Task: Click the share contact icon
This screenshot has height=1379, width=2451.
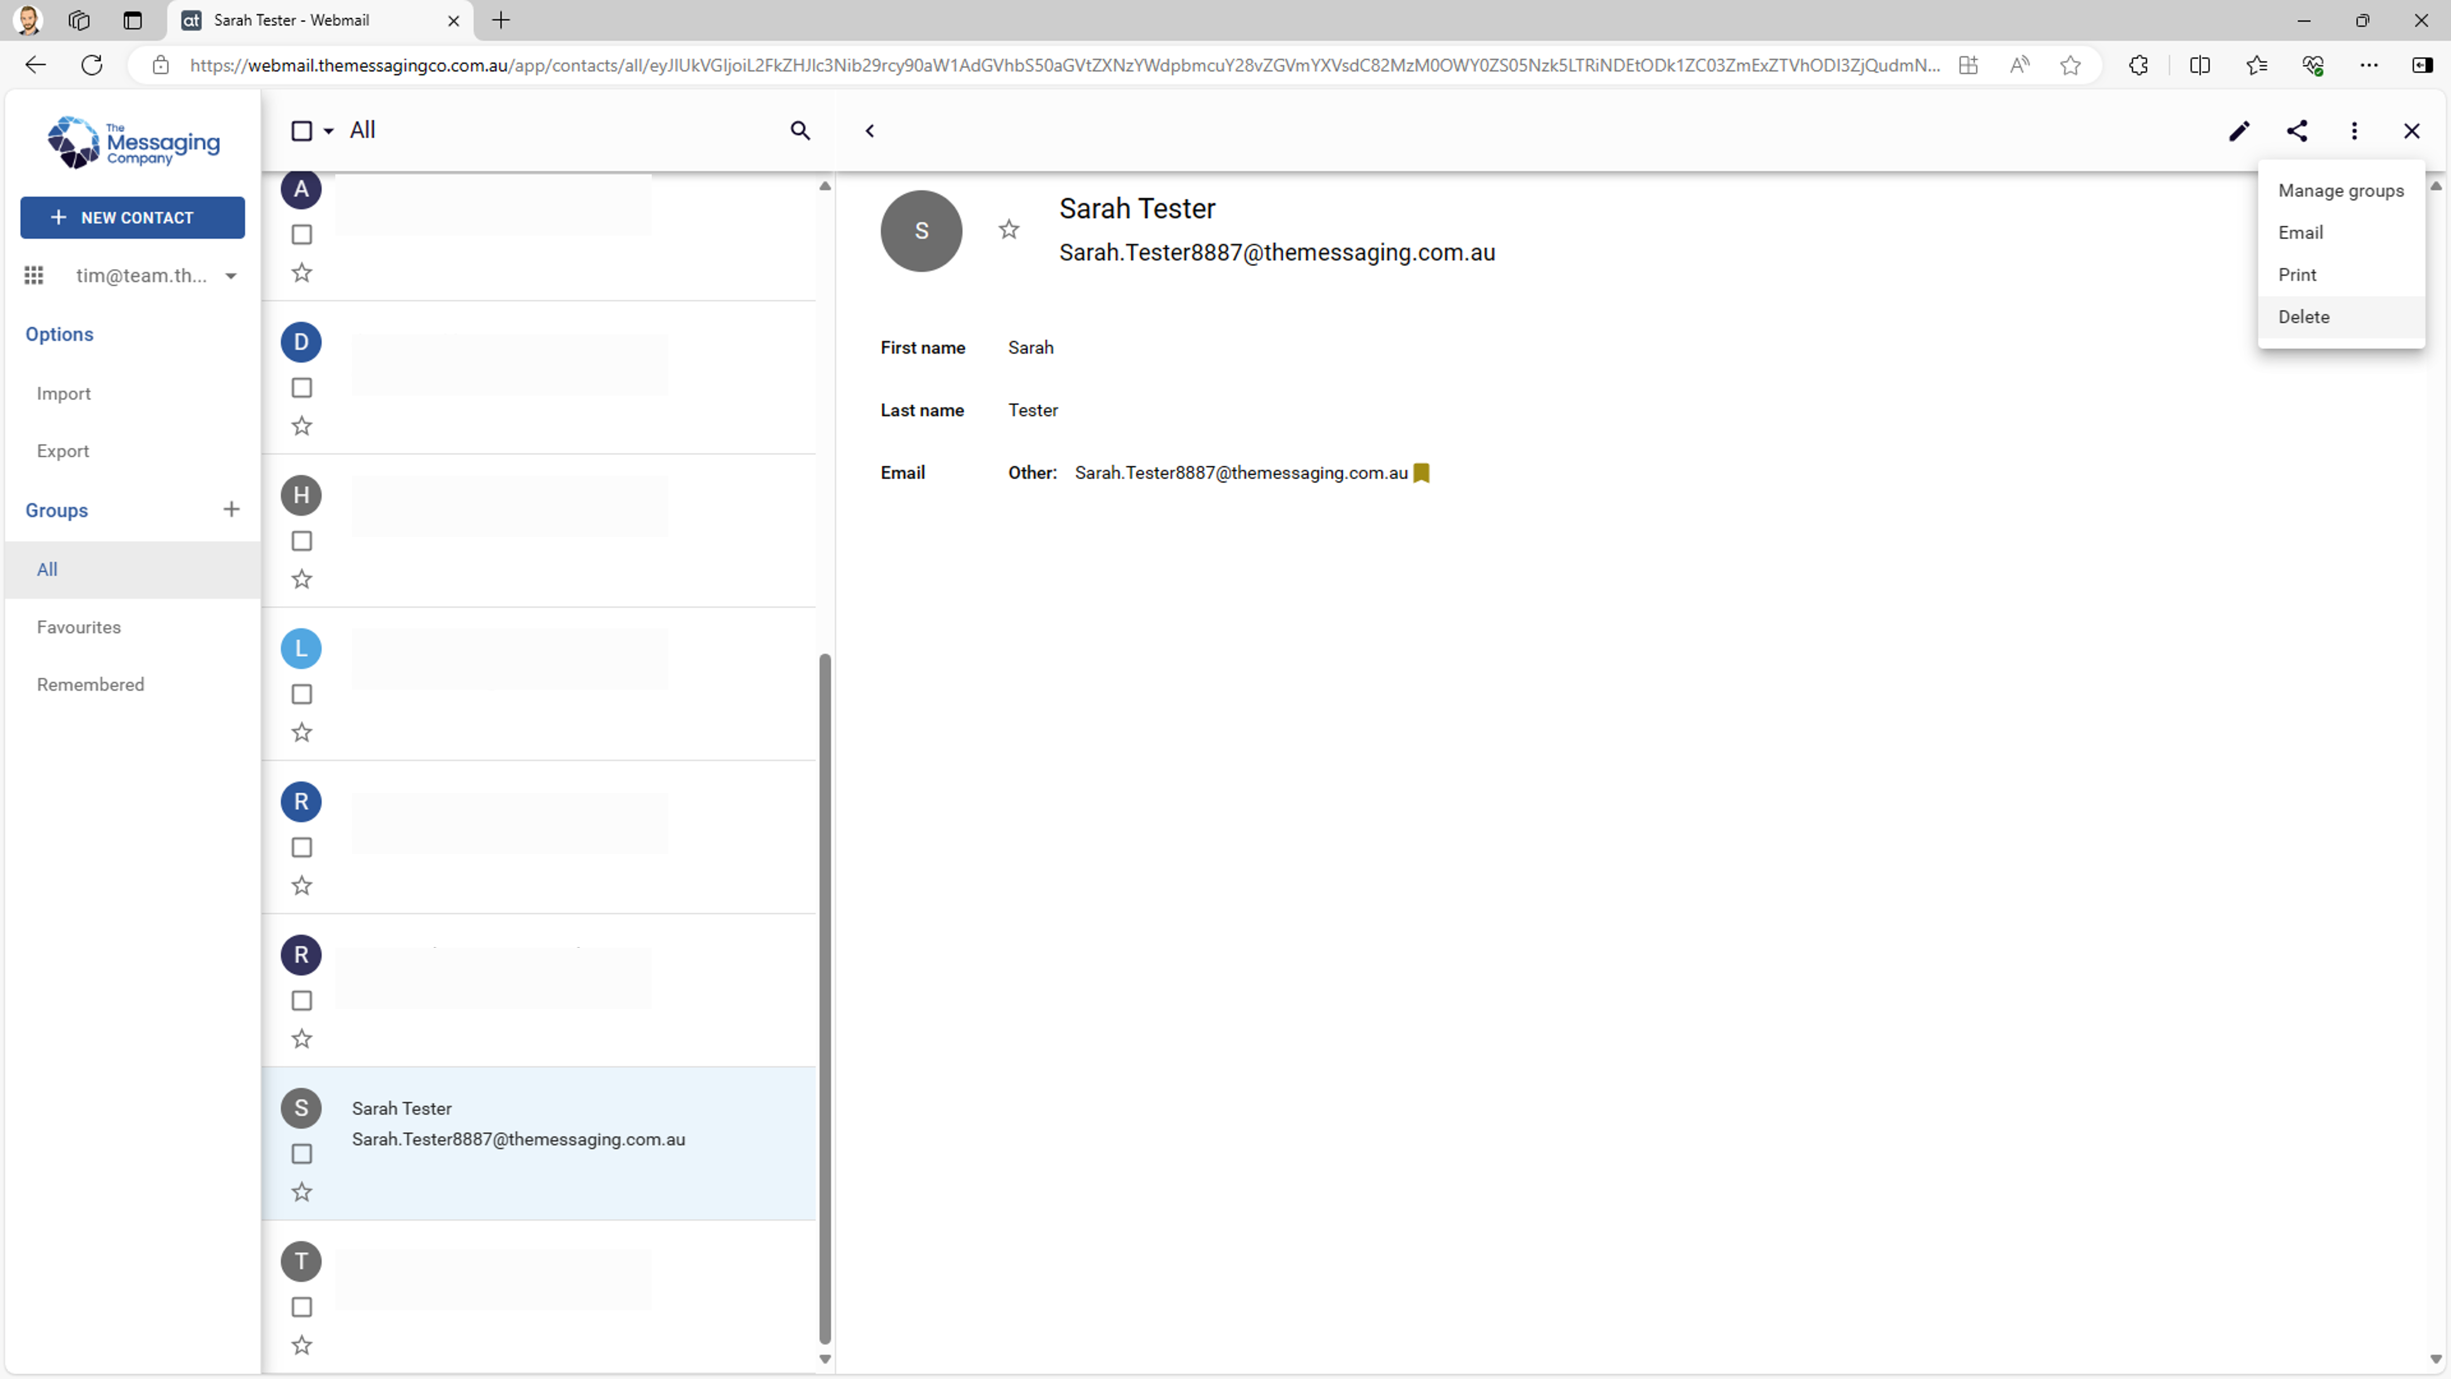Action: 2297,131
